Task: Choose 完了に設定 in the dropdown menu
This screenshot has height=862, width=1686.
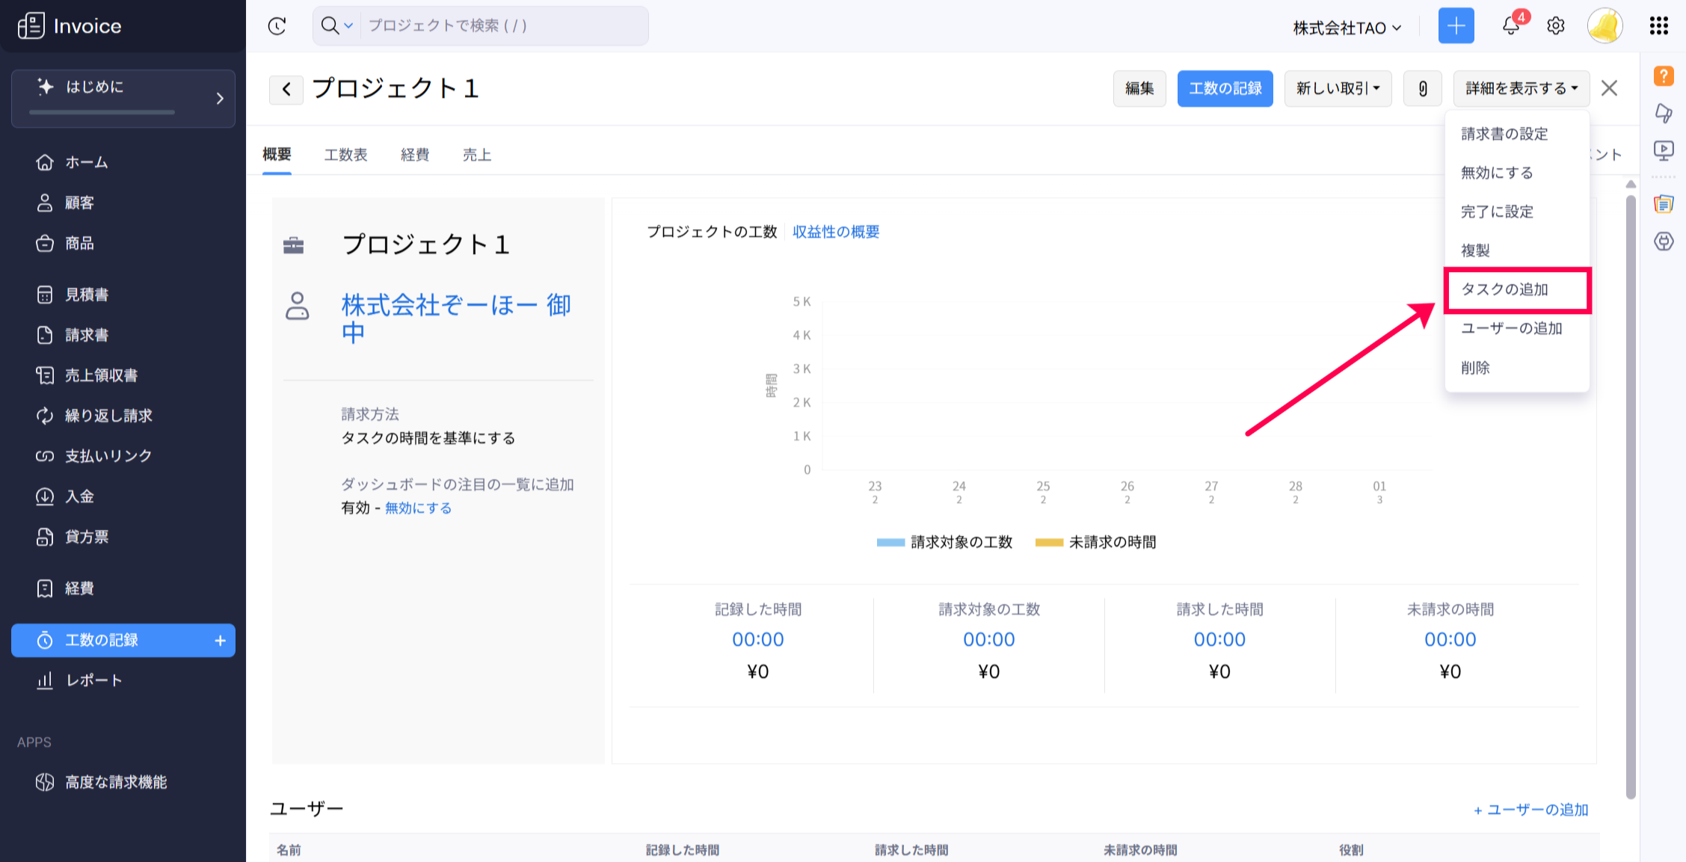Action: click(x=1497, y=212)
